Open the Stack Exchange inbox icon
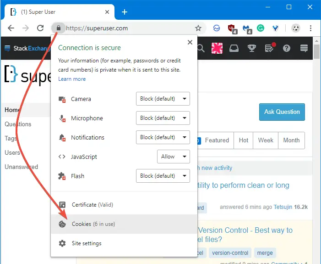This screenshot has height=264, width=321. click(x=234, y=48)
